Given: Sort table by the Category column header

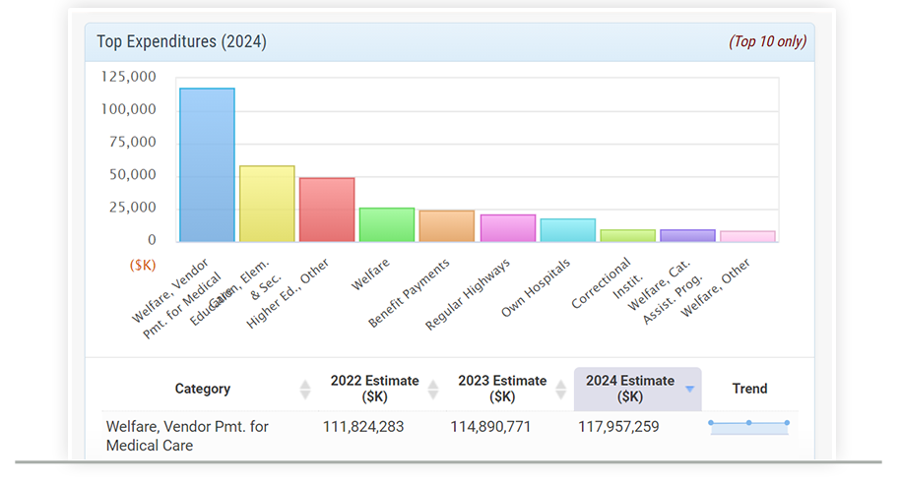Looking at the screenshot, I should point(203,389).
